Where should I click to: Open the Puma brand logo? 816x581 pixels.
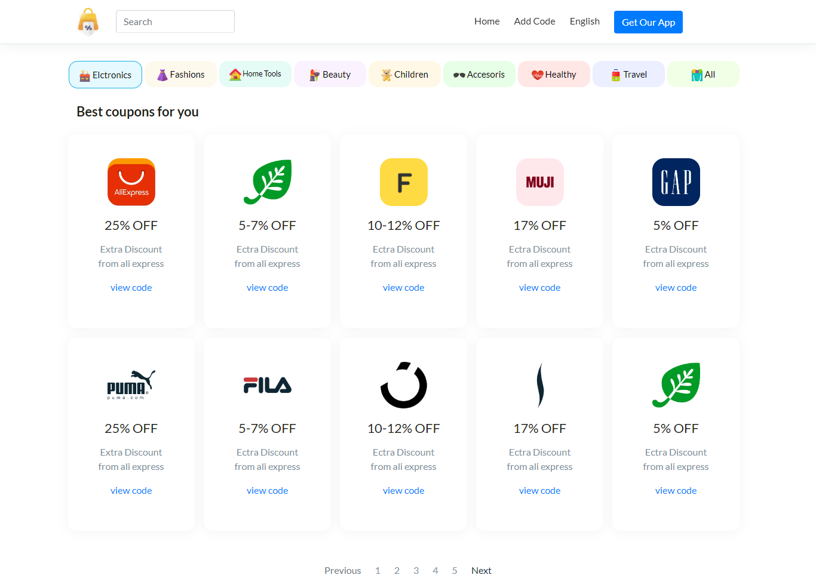coord(131,385)
